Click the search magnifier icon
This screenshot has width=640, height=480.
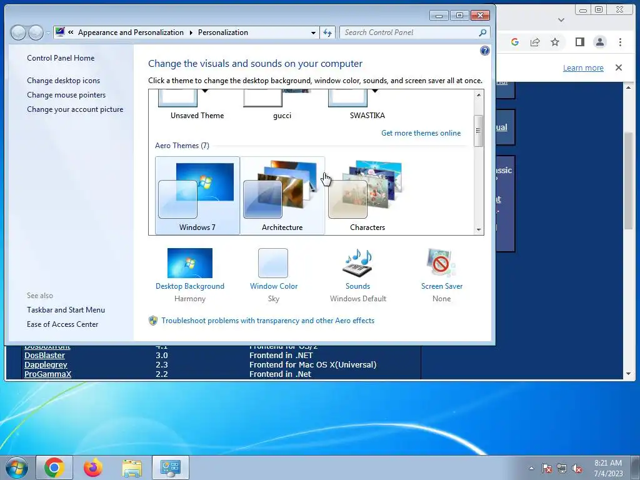[x=482, y=32]
